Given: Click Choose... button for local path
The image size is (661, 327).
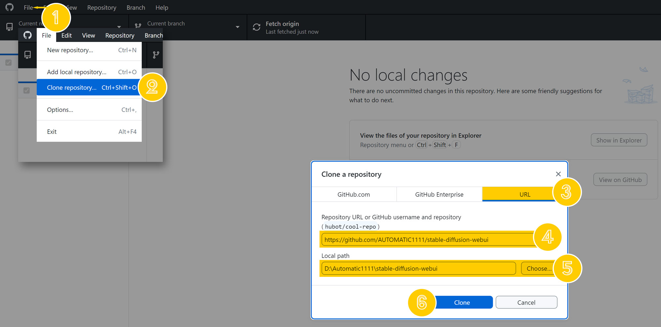Looking at the screenshot, I should [x=539, y=269].
